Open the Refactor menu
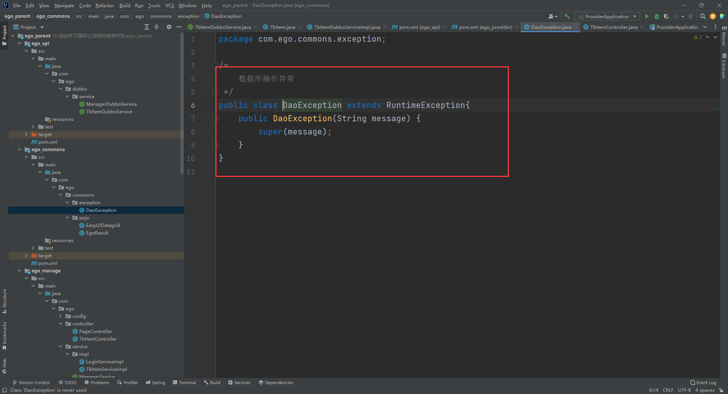Screen dimensions: 728x394 (105, 5)
